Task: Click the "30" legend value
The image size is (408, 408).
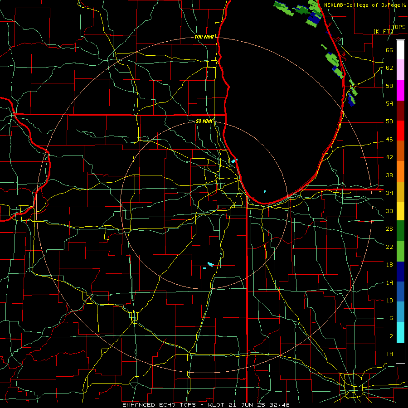Action: (x=389, y=211)
